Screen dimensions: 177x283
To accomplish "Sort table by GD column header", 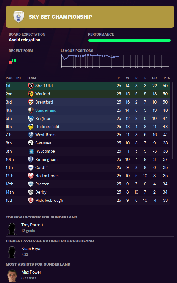I will point(154,78).
